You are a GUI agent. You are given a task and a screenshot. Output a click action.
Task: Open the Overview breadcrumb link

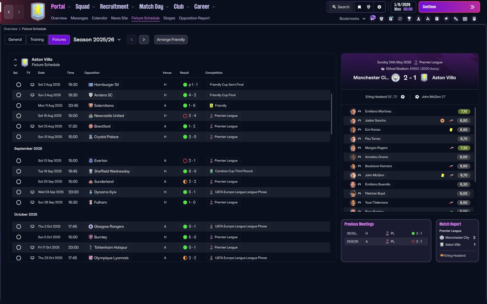coord(11,29)
